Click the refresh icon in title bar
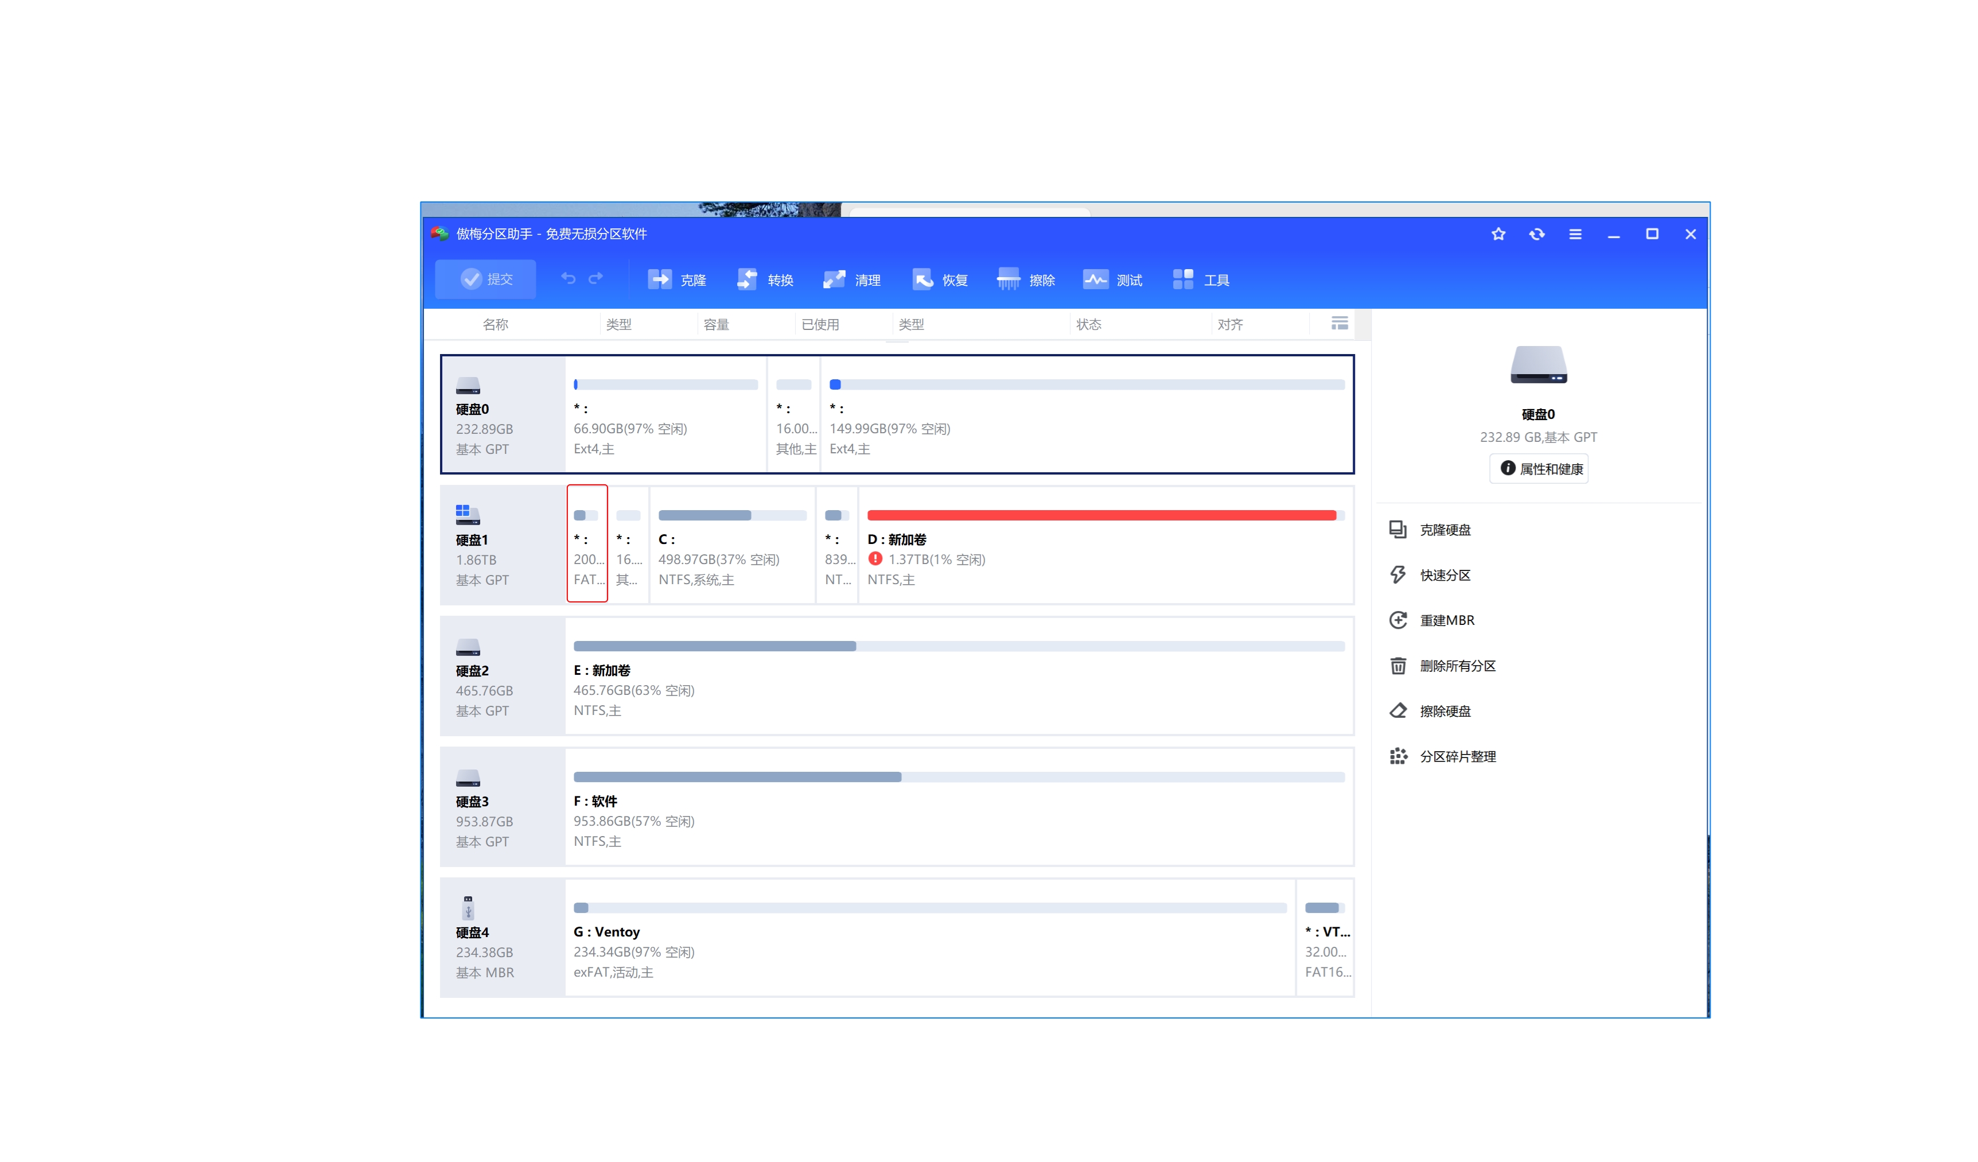Screen dimensions: 1978x1162 [x=1537, y=234]
